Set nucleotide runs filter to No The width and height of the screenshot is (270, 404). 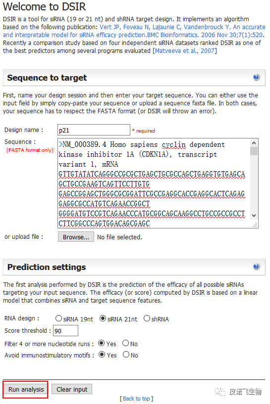click(126, 343)
